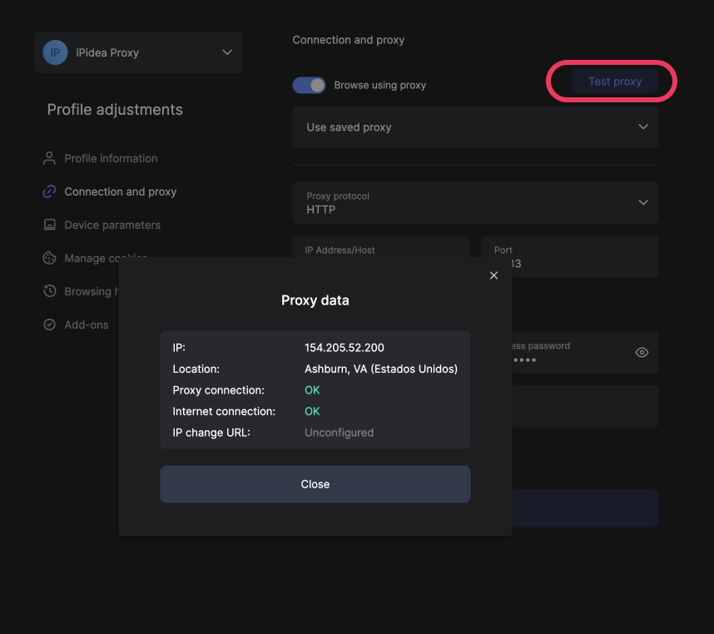The image size is (714, 634).
Task: Click the IP value 154.205.52.200
Action: click(x=345, y=348)
